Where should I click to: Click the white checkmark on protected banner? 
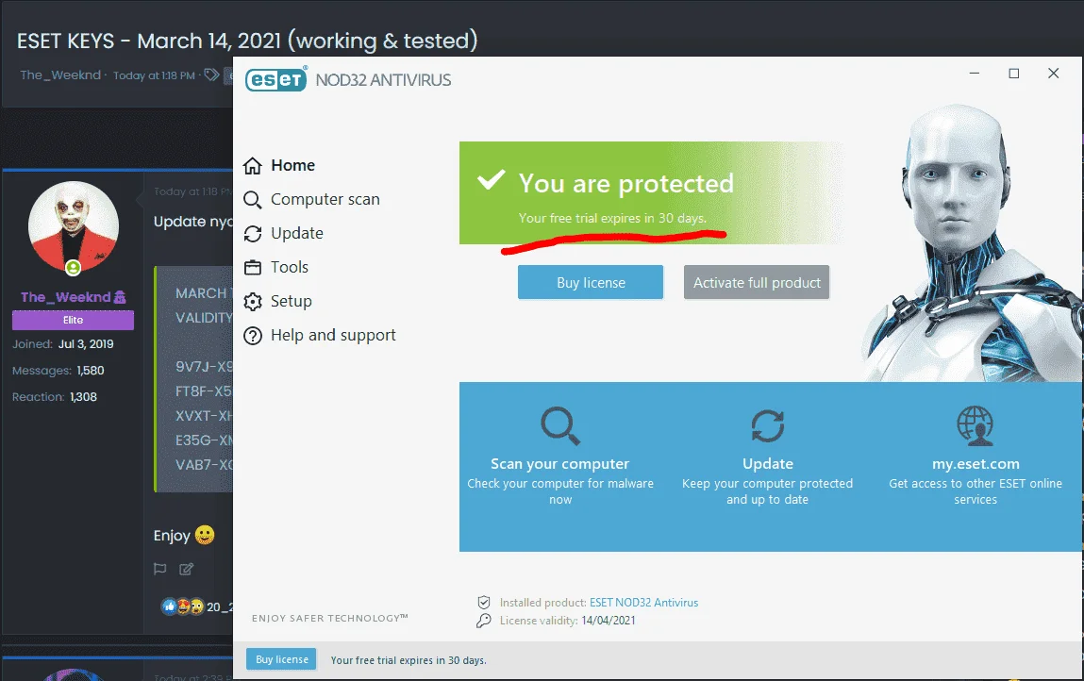click(492, 180)
